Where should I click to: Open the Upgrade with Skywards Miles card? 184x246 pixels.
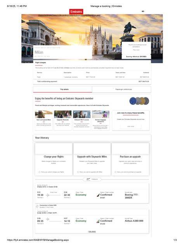pyautogui.click(x=92, y=159)
